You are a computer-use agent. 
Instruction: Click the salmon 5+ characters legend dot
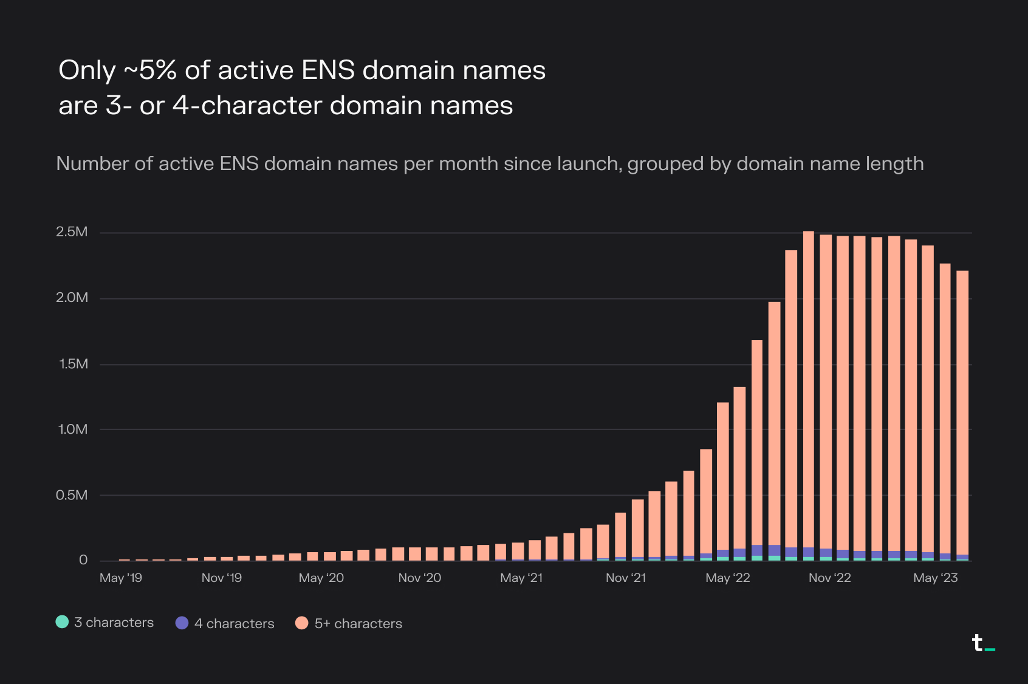coord(301,623)
